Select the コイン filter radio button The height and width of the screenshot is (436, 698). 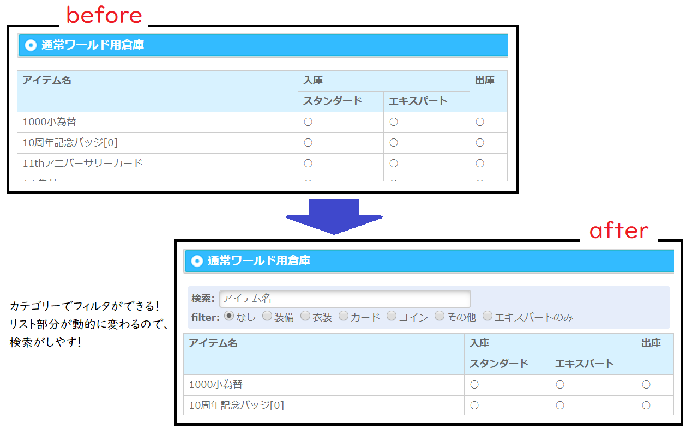(x=392, y=316)
